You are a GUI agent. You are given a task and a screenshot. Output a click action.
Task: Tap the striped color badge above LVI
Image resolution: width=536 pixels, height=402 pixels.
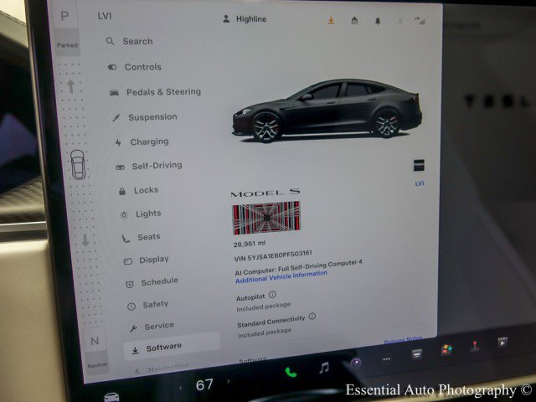point(419,166)
